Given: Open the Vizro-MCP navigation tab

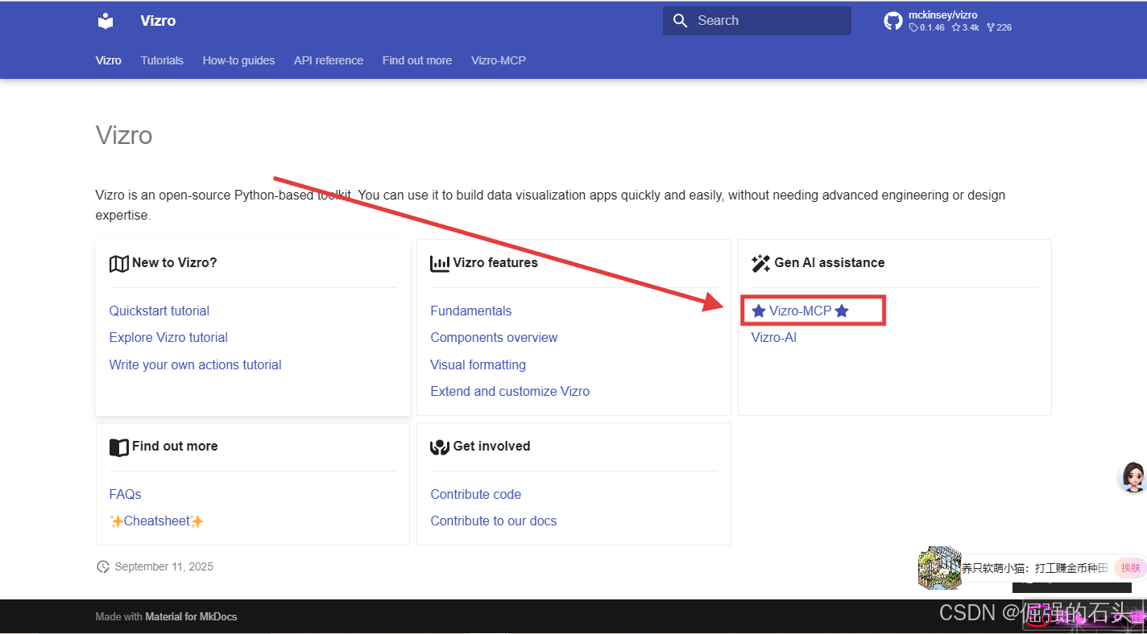Looking at the screenshot, I should pyautogui.click(x=499, y=60).
